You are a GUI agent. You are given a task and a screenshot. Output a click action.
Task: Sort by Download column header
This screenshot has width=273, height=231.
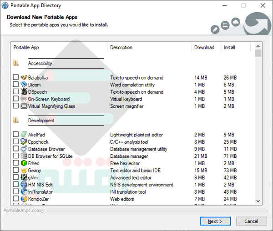(206, 47)
